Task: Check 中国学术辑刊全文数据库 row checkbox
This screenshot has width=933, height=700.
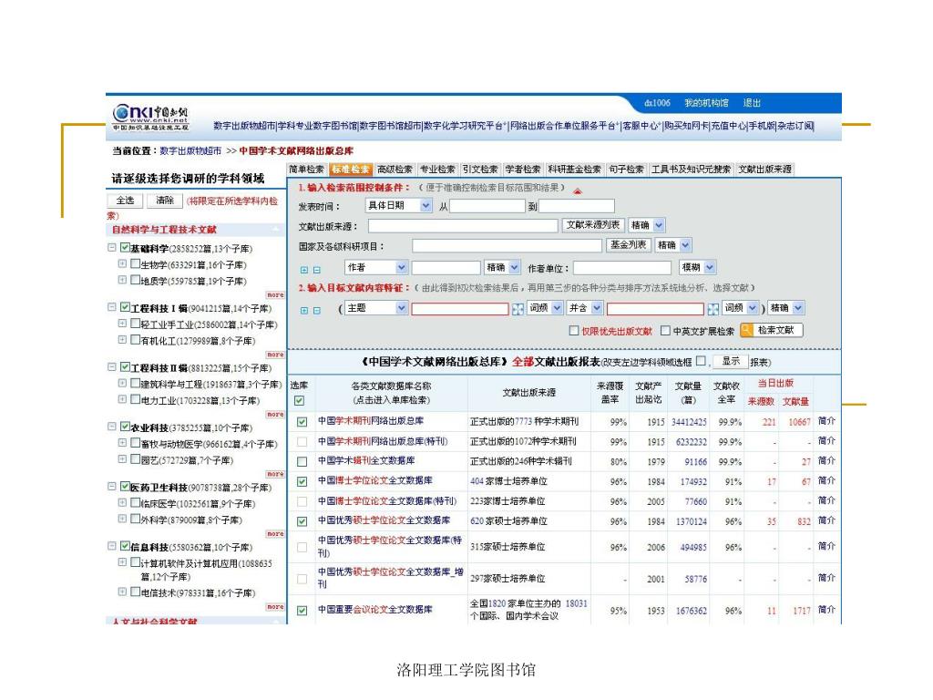Action: click(x=302, y=461)
